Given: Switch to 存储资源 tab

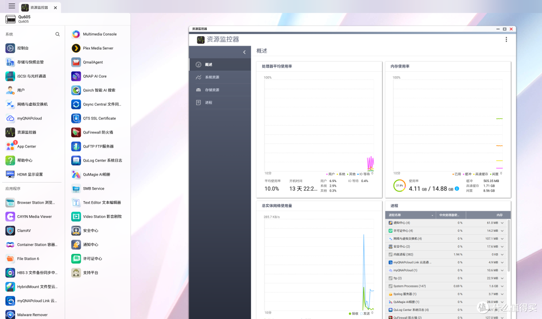Looking at the screenshot, I should tap(220, 90).
